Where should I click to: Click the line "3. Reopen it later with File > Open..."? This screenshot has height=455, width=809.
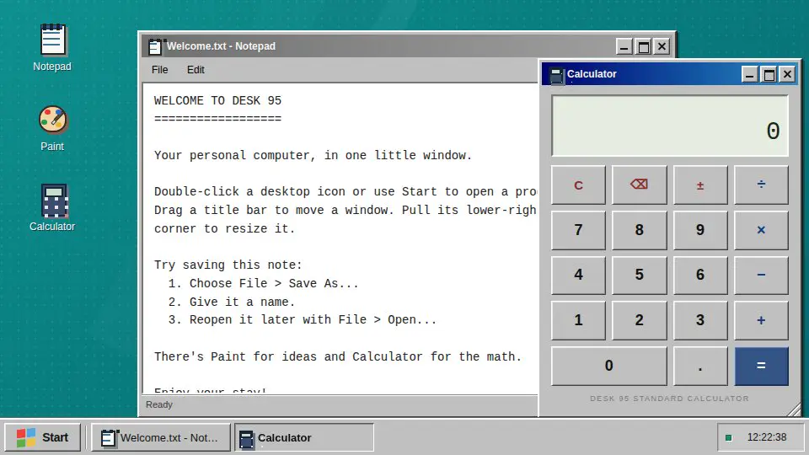[x=303, y=320]
